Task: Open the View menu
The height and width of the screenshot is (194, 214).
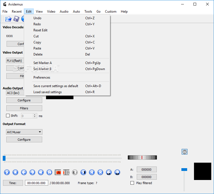Action: tap(39, 12)
